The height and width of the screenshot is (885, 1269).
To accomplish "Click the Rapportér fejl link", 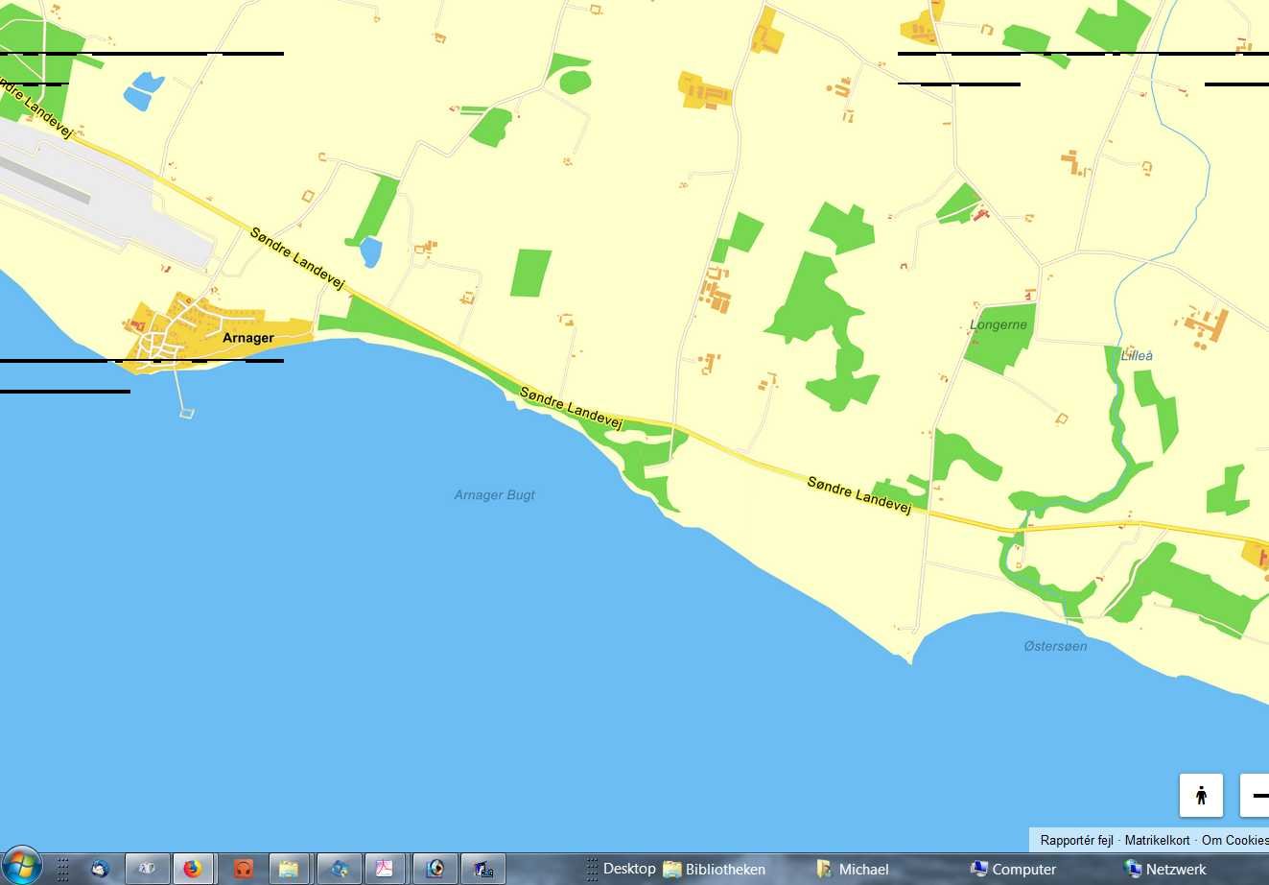I will pos(1076,840).
